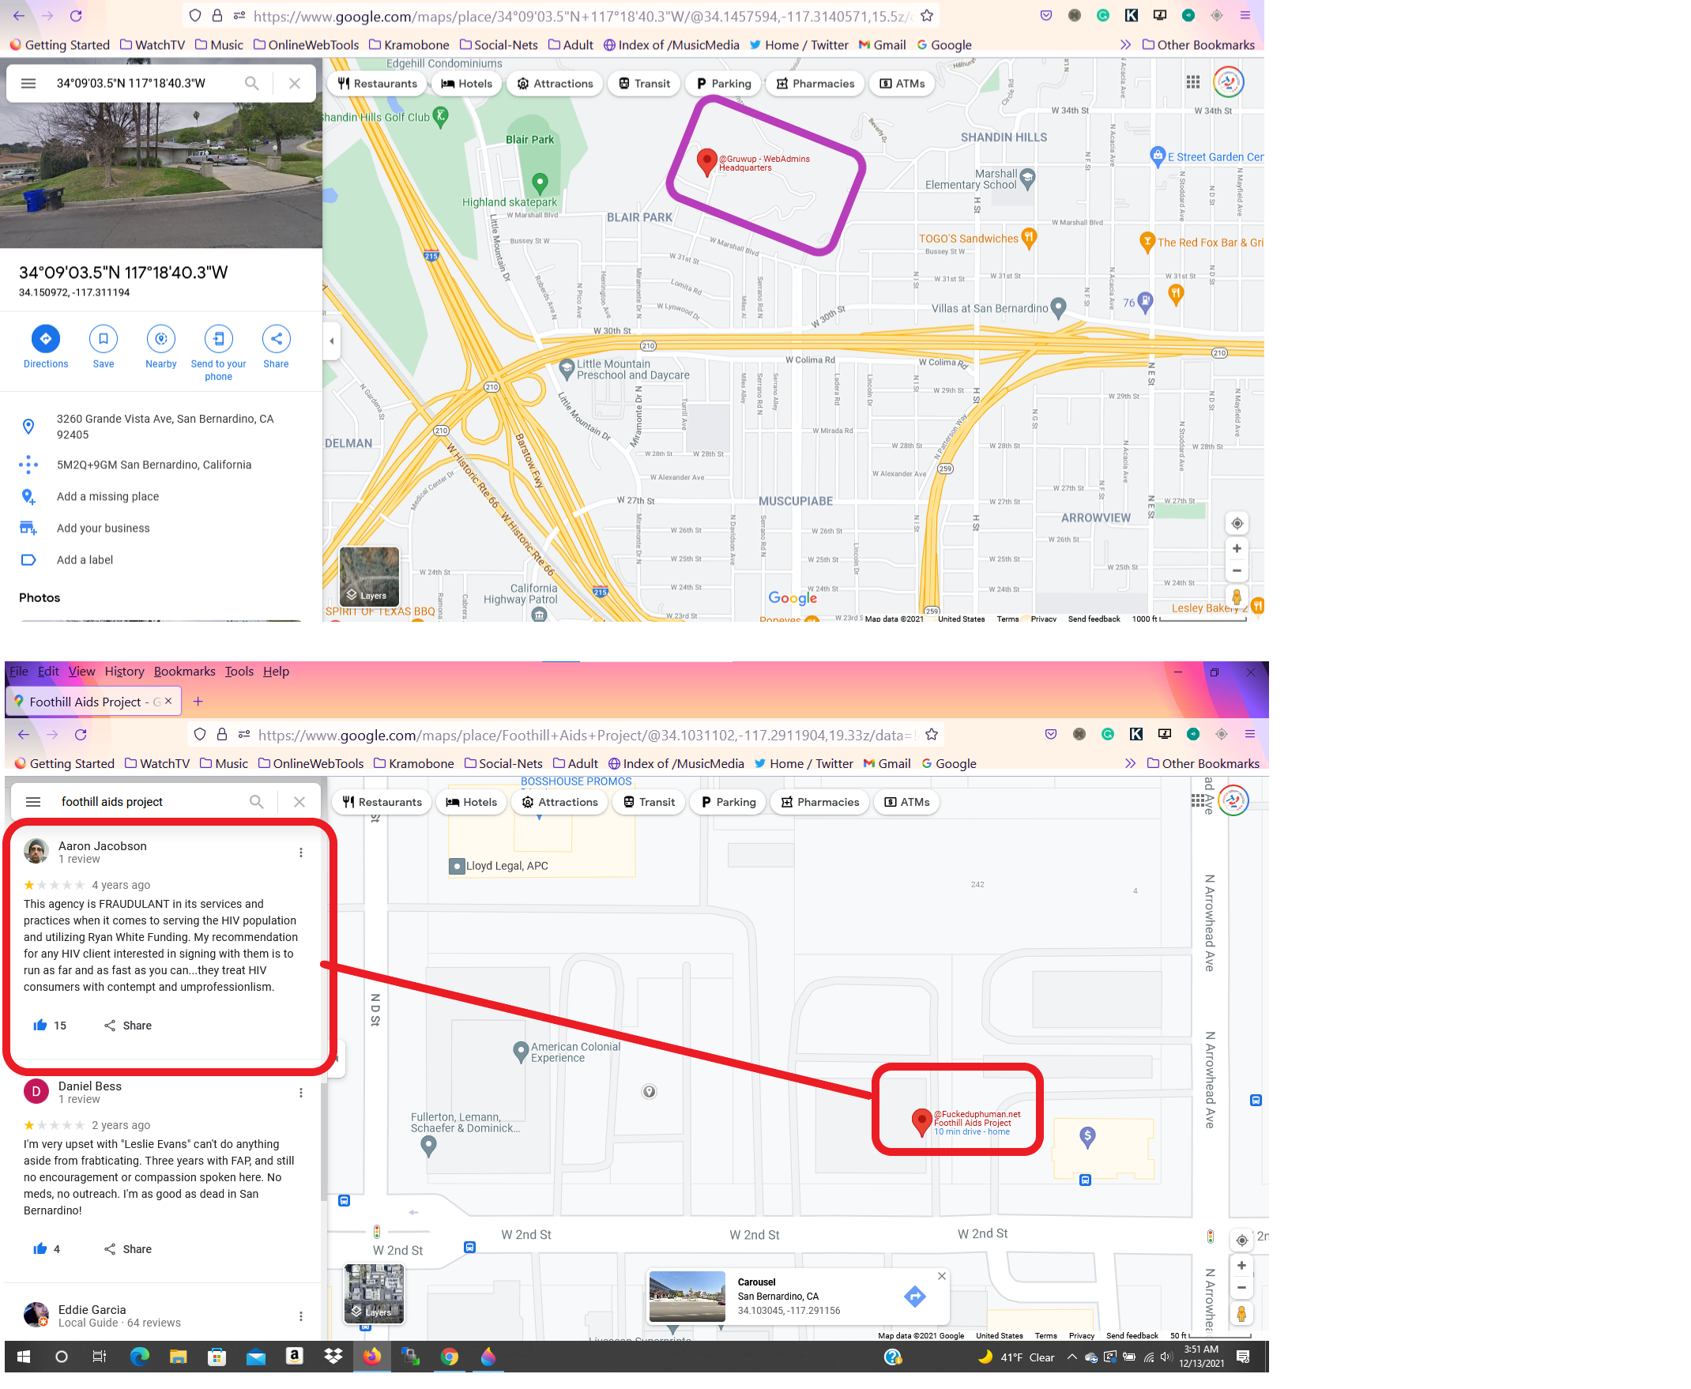Click ATMs chip in bottom Maps window

(906, 802)
